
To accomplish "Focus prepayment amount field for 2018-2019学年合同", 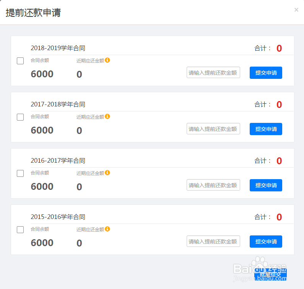I will pyautogui.click(x=213, y=72).
